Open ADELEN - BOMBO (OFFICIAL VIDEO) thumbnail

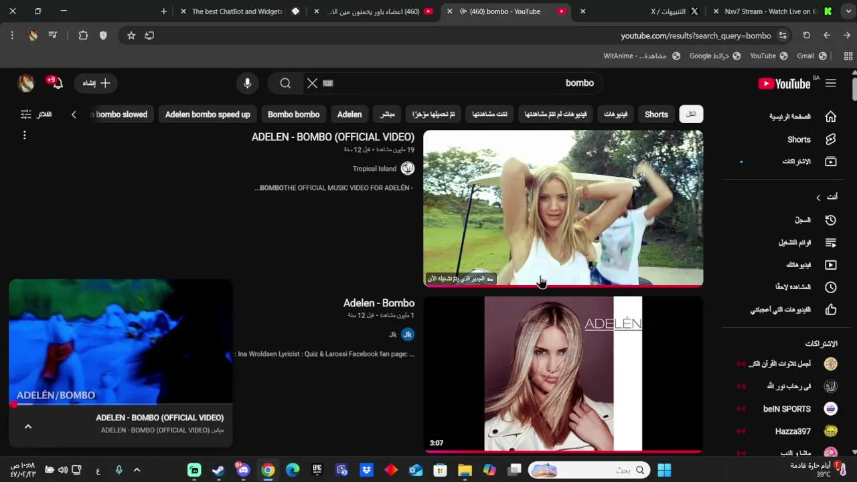coord(563,208)
